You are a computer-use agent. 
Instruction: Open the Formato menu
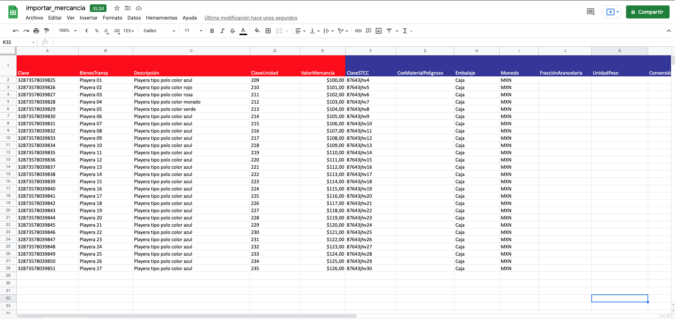coord(112,18)
